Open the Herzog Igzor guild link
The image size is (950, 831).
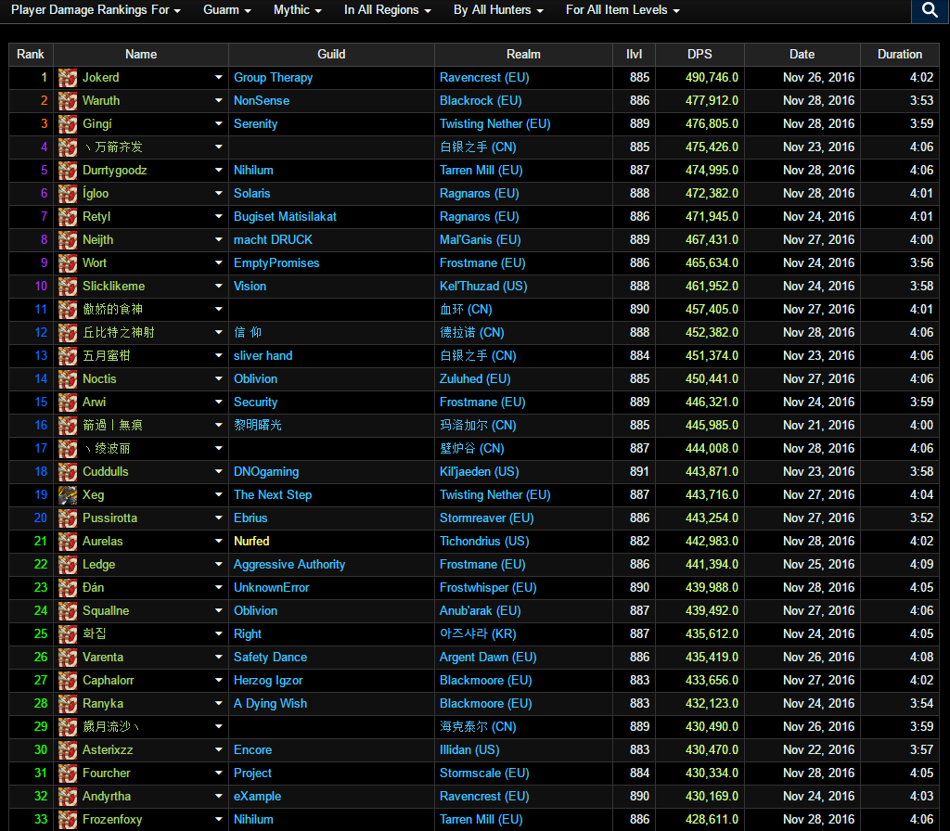coord(268,680)
